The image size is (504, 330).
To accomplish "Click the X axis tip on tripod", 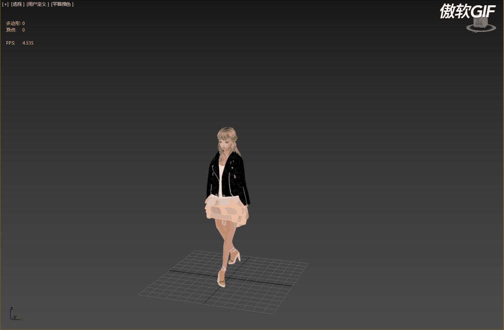I will pyautogui.click(x=21, y=319).
